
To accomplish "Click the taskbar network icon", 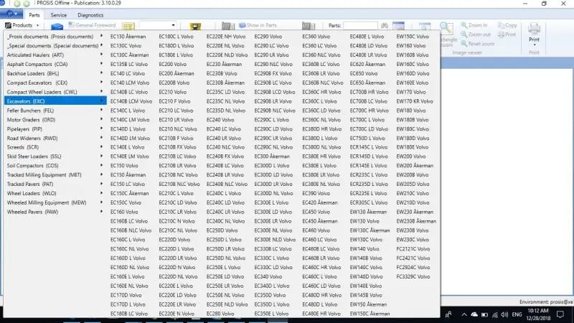I will click(495, 314).
